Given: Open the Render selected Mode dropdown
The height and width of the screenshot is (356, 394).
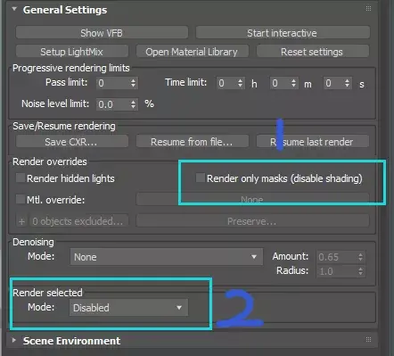Looking at the screenshot, I should pos(128,308).
